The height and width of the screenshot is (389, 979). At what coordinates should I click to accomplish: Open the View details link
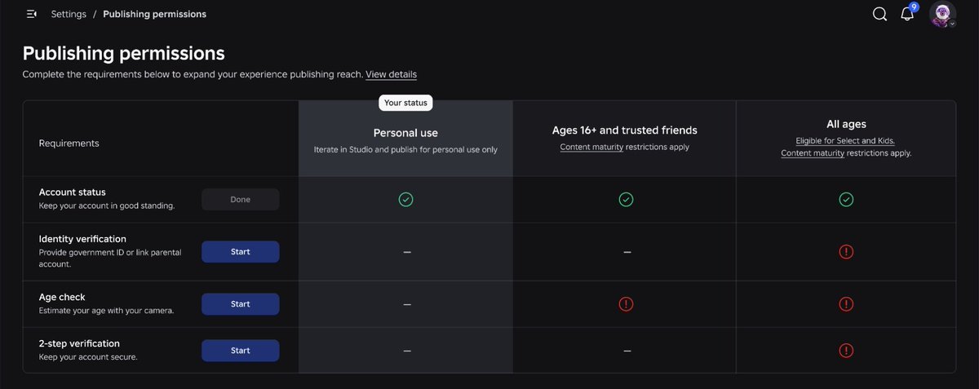point(391,74)
